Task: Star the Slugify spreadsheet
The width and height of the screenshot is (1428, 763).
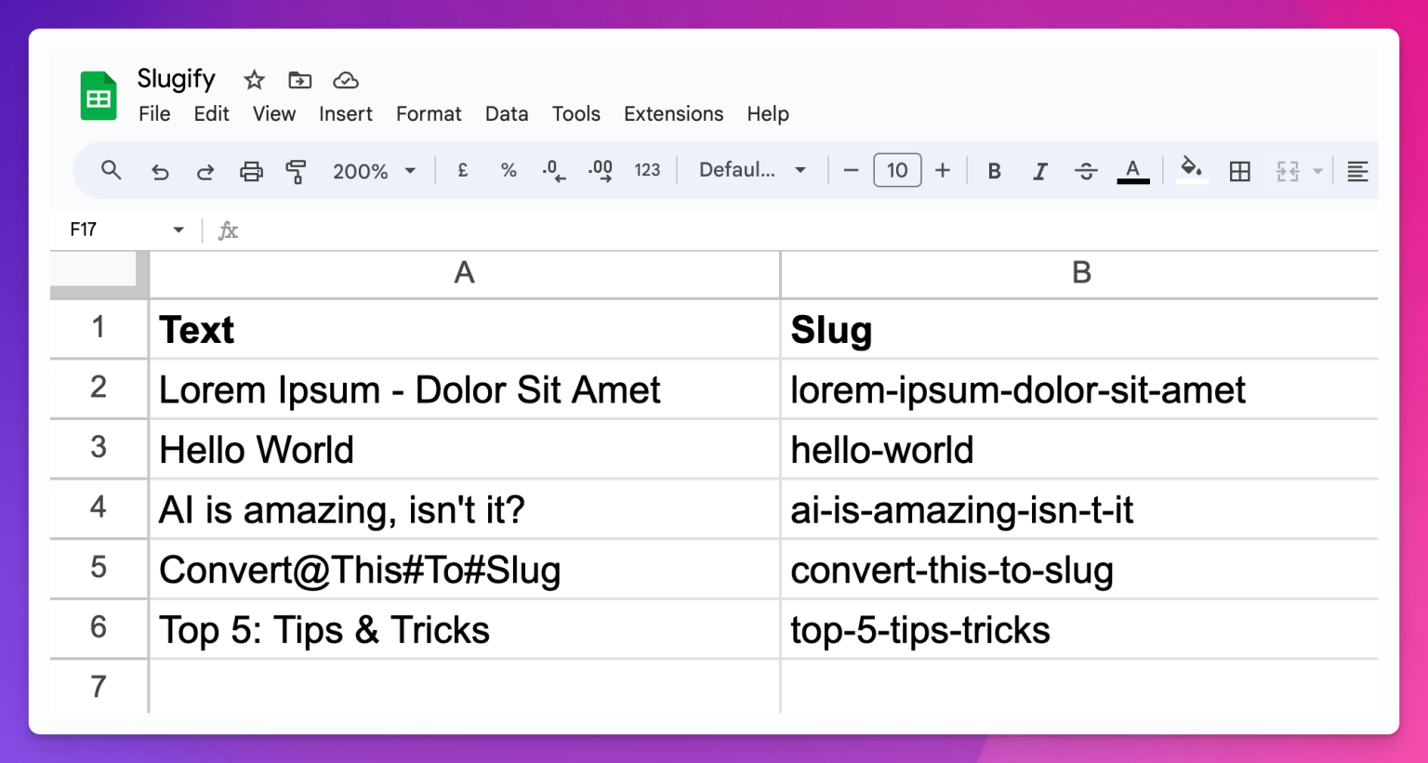Action: tap(253, 80)
